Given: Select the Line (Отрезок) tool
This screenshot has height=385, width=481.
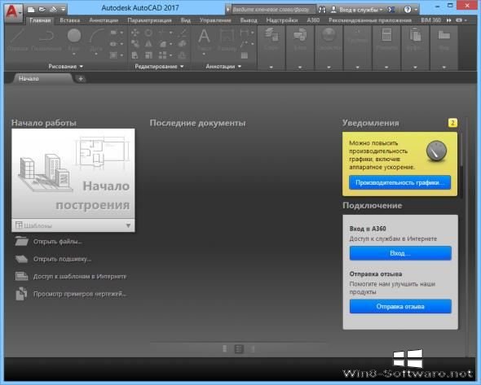Looking at the screenshot, I should pyautogui.click(x=17, y=41).
